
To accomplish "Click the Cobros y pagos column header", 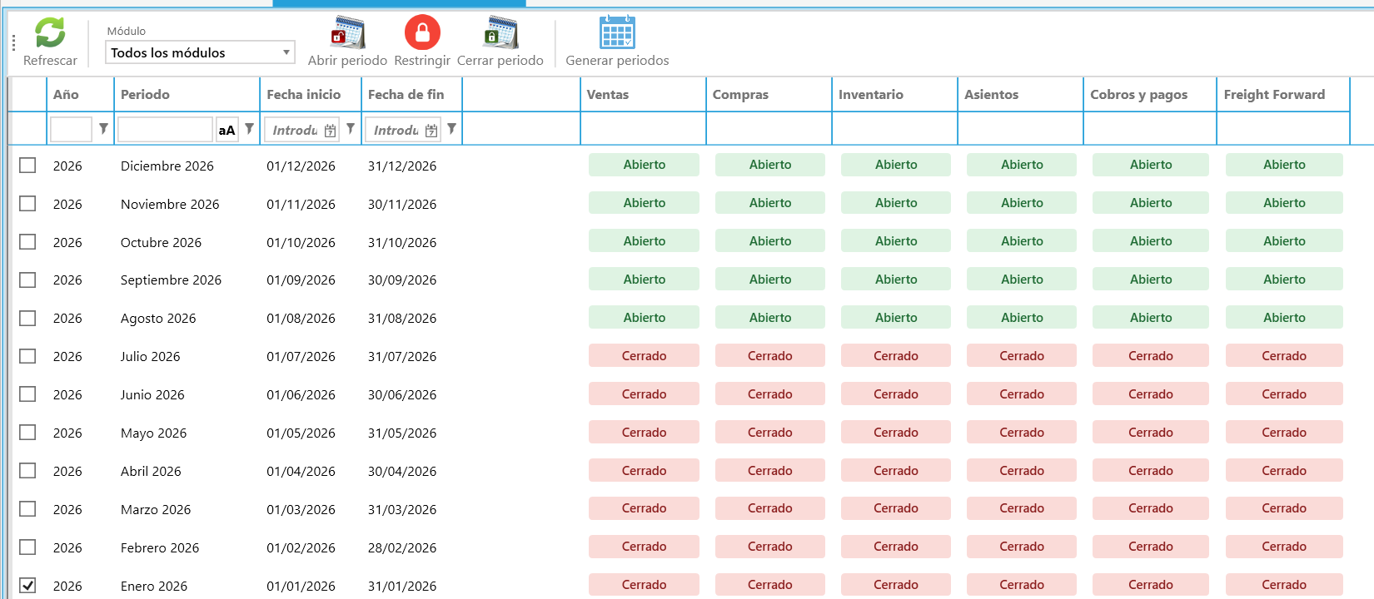I will click(x=1150, y=94).
